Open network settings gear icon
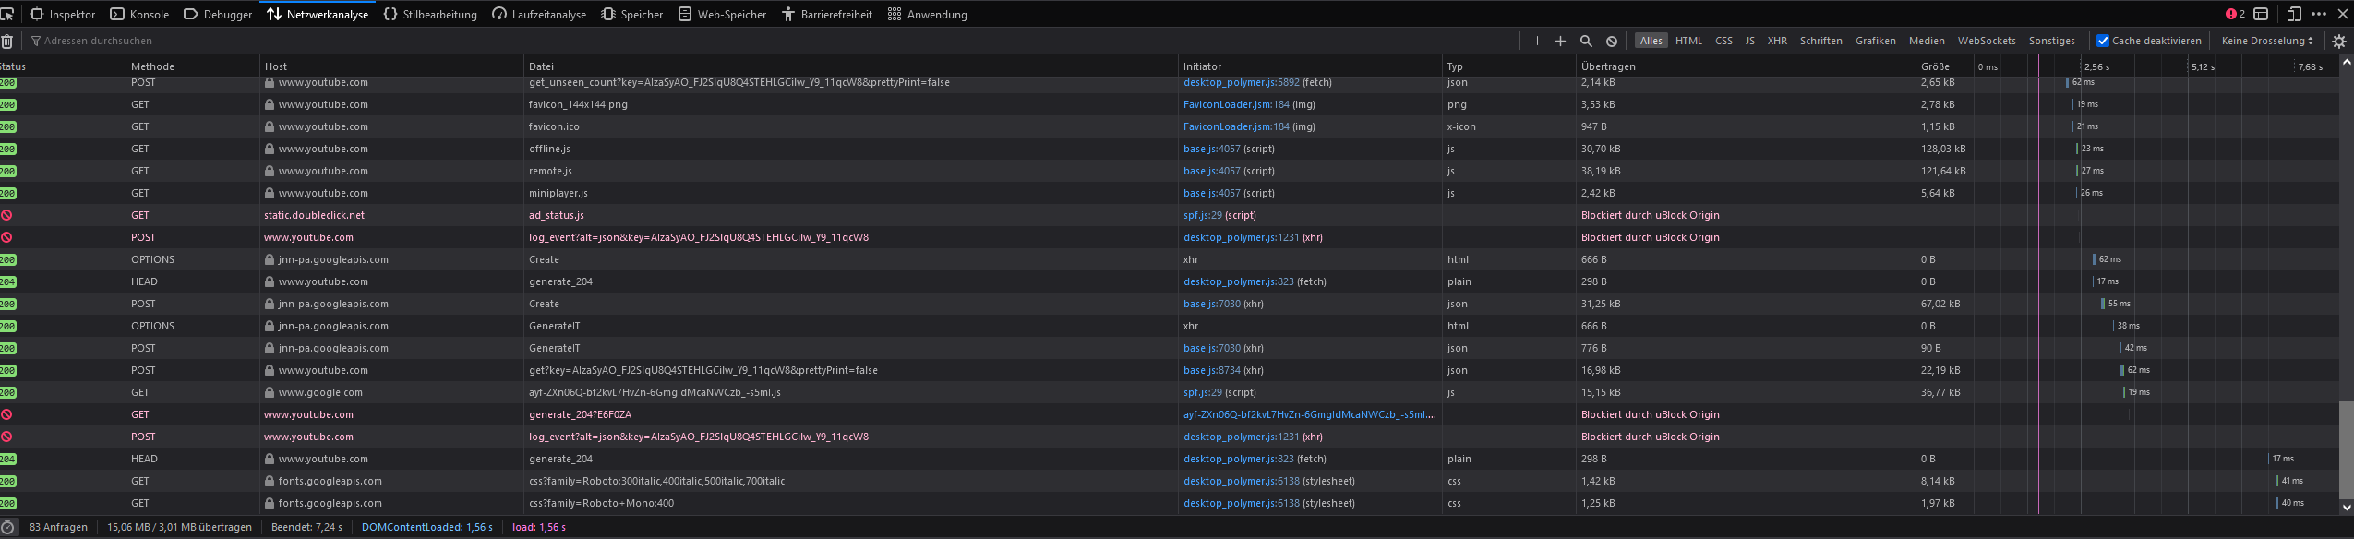Viewport: 2354px width, 539px height. (x=2339, y=41)
